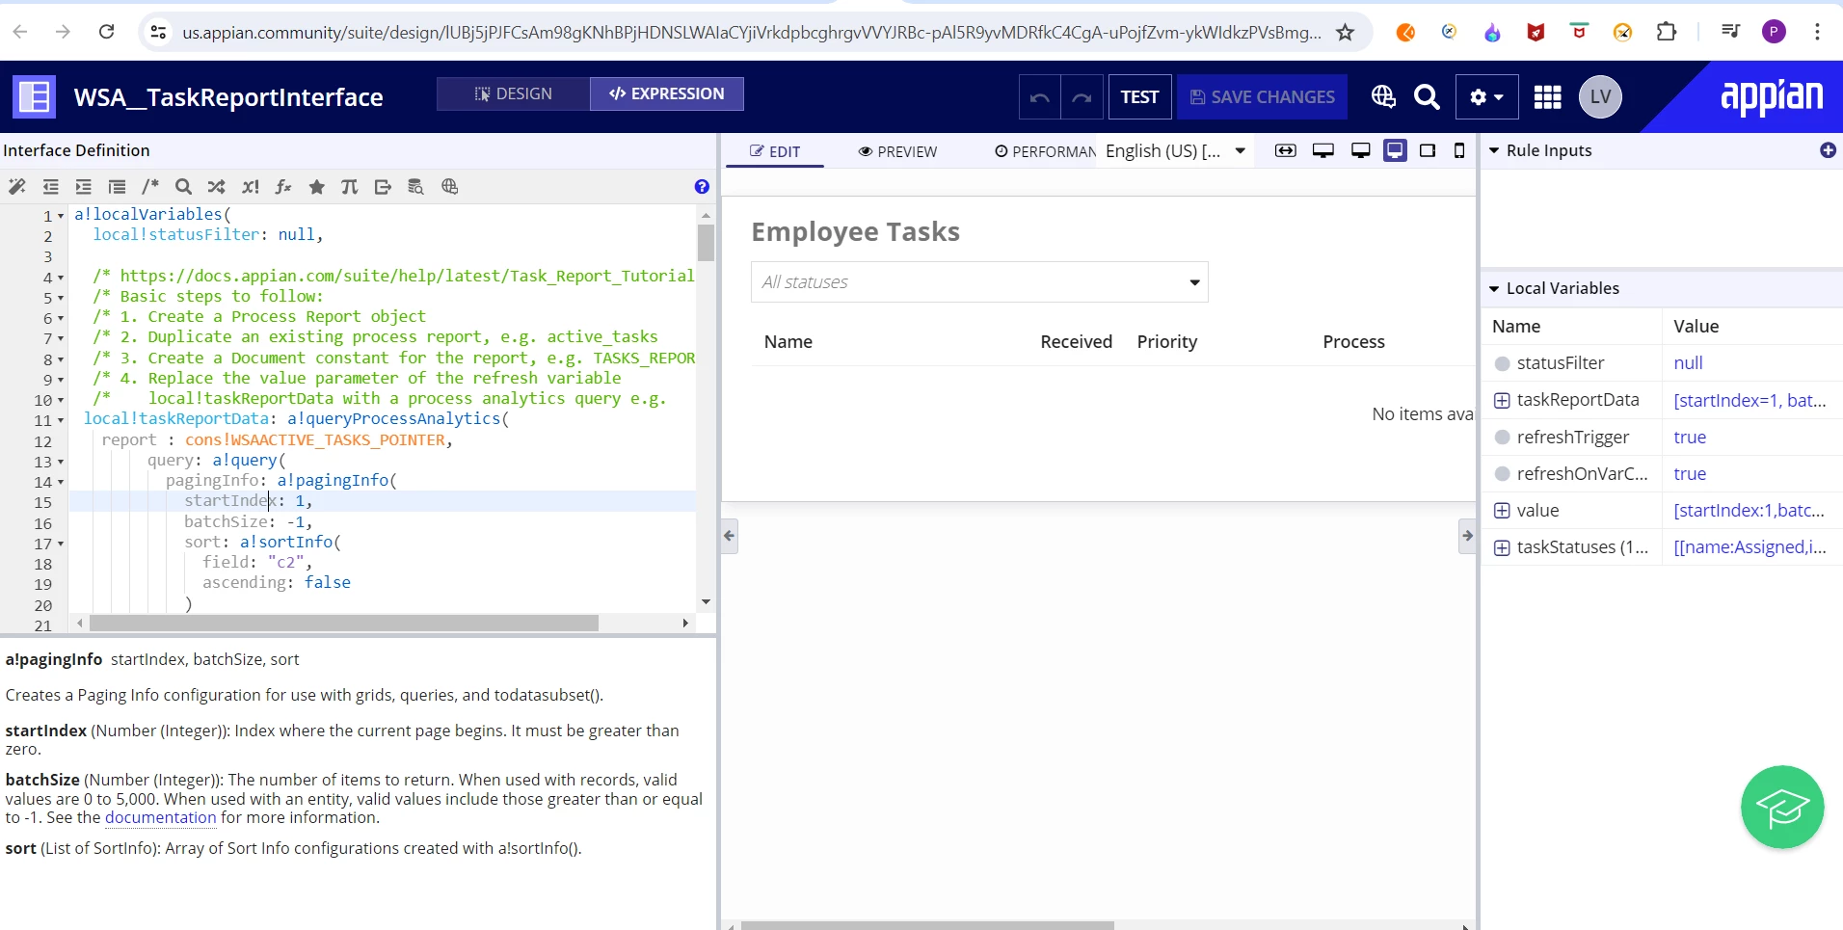
Task: Click the code editor vertical scrollbar
Action: (707, 243)
